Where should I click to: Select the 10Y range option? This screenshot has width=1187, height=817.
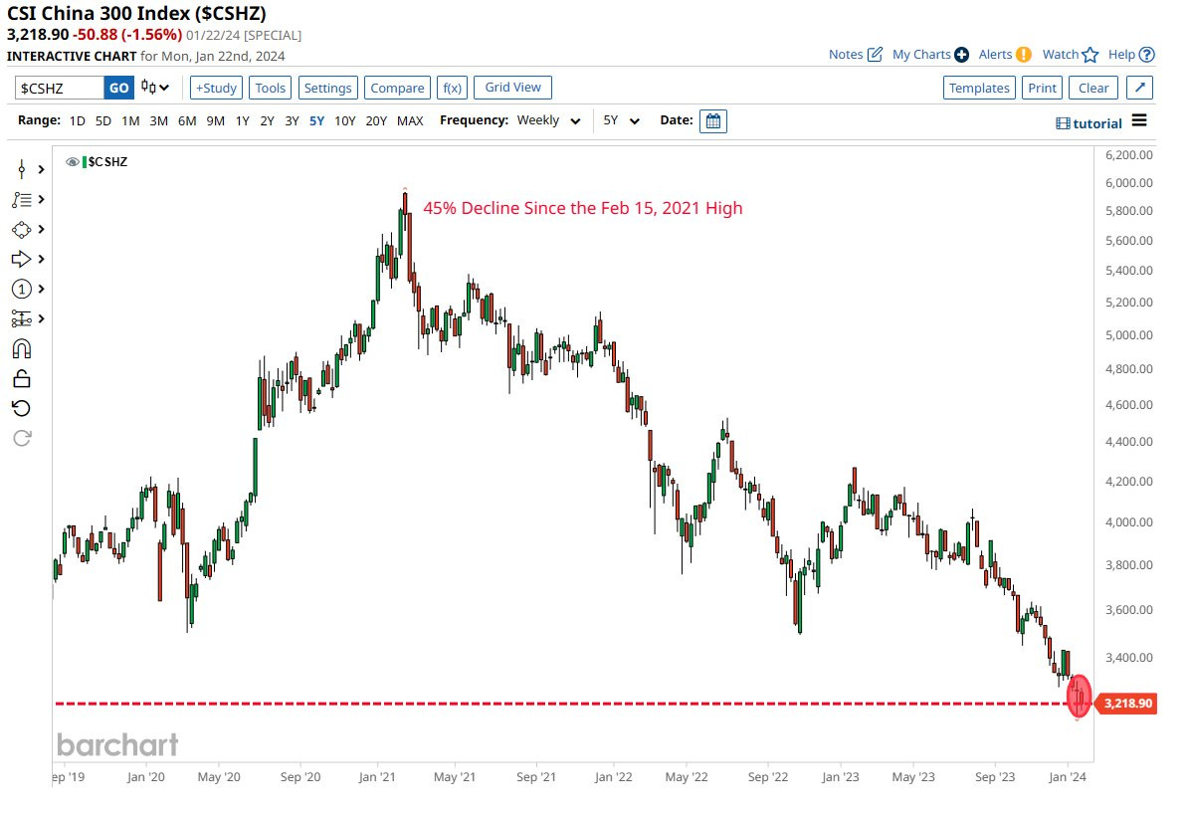click(x=344, y=121)
